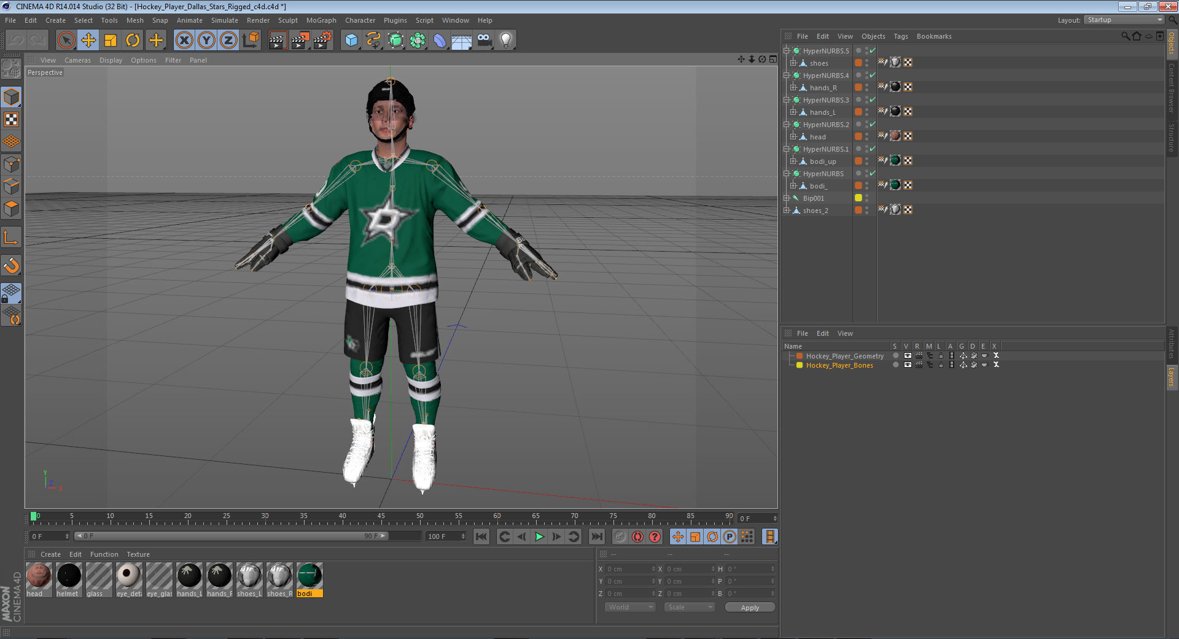The height and width of the screenshot is (639, 1179).
Task: Toggle HyperNURBS.5 enabled checkmark
Action: click(x=873, y=50)
